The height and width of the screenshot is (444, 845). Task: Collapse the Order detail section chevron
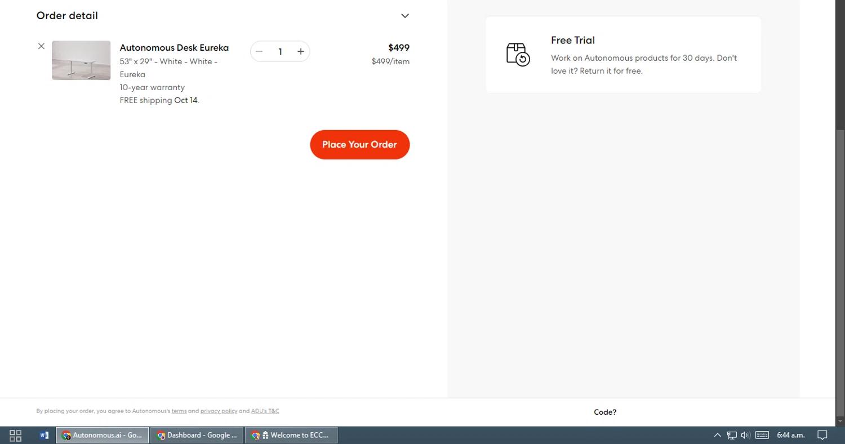coord(405,16)
